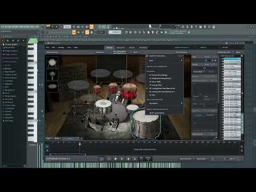Click the FL Studio transport record button
Viewport: 256px width, 192px height.
click(61, 27)
